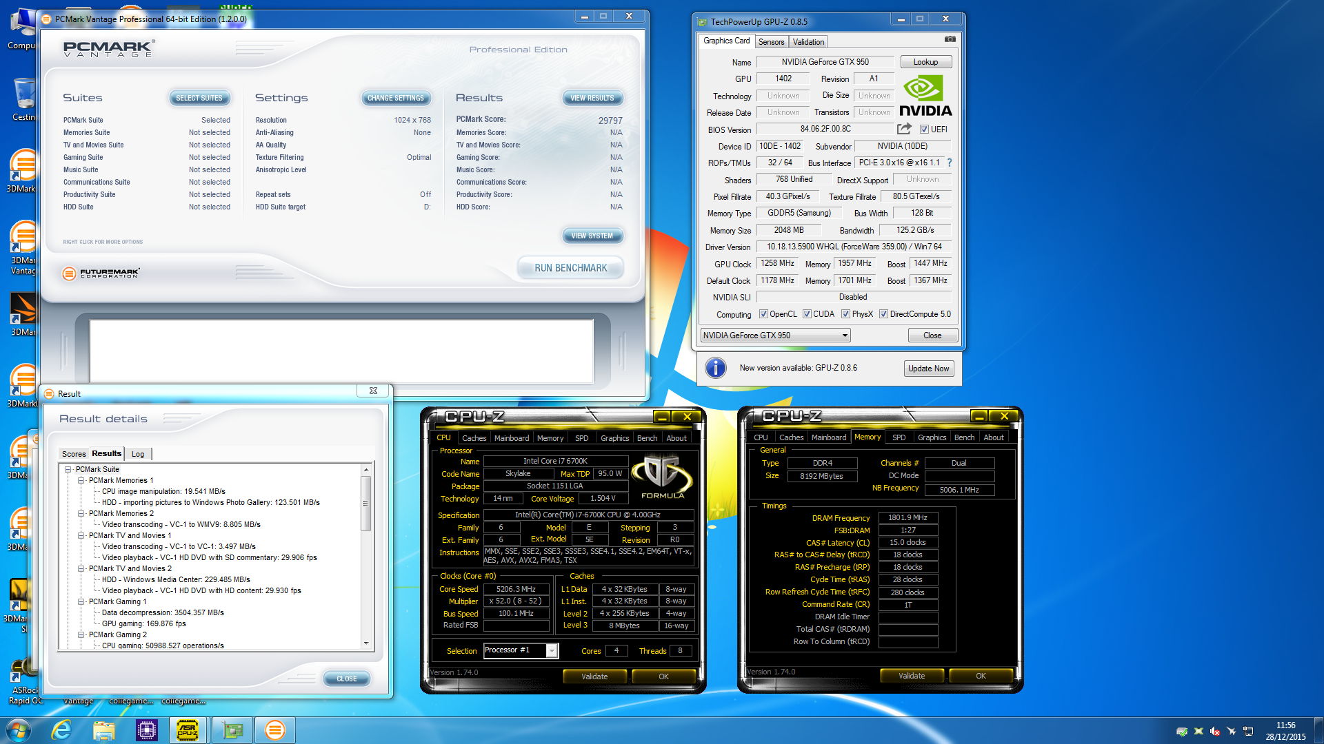
Task: Open the Scores tab in Result details
Action: click(74, 454)
